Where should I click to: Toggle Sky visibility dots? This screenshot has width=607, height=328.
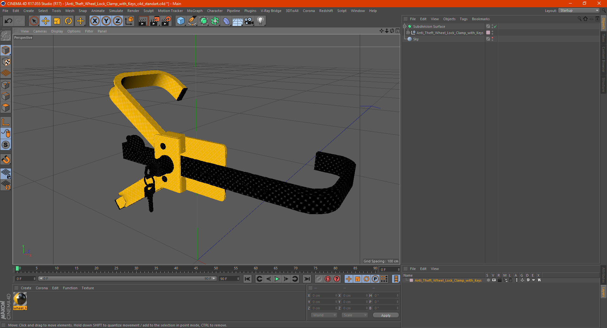(492, 39)
